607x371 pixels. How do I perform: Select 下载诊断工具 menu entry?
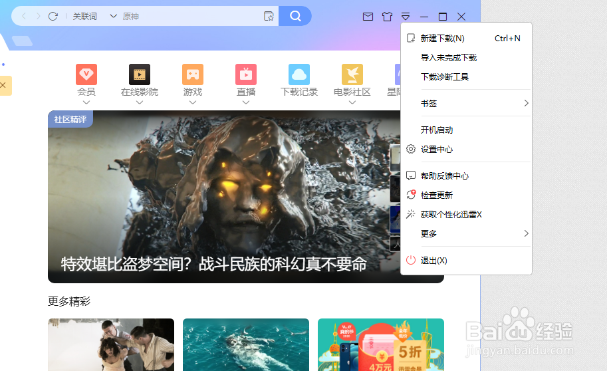(466, 76)
